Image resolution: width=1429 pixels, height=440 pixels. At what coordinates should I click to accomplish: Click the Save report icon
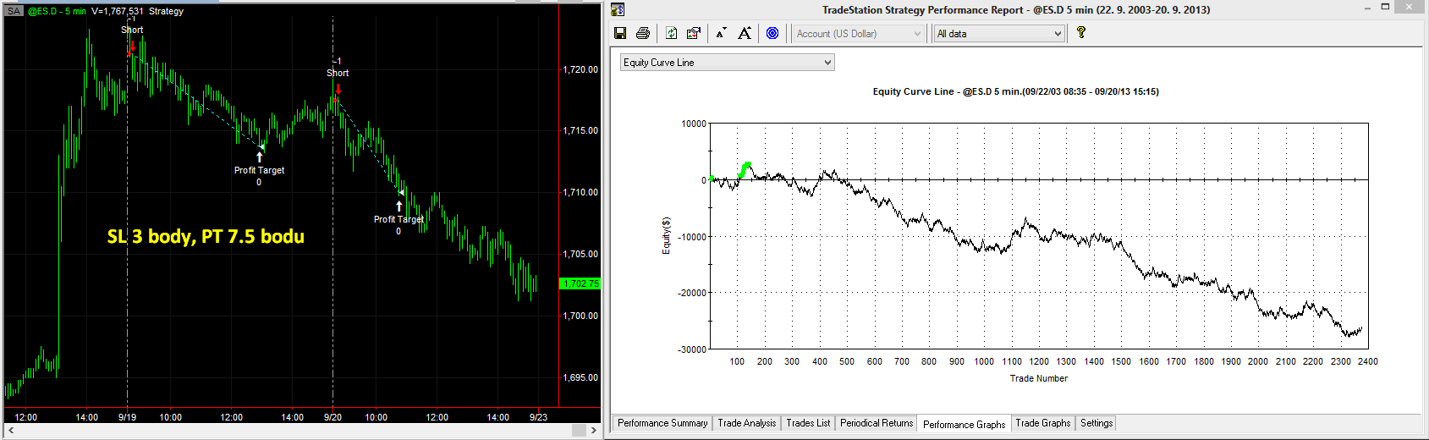tap(620, 33)
